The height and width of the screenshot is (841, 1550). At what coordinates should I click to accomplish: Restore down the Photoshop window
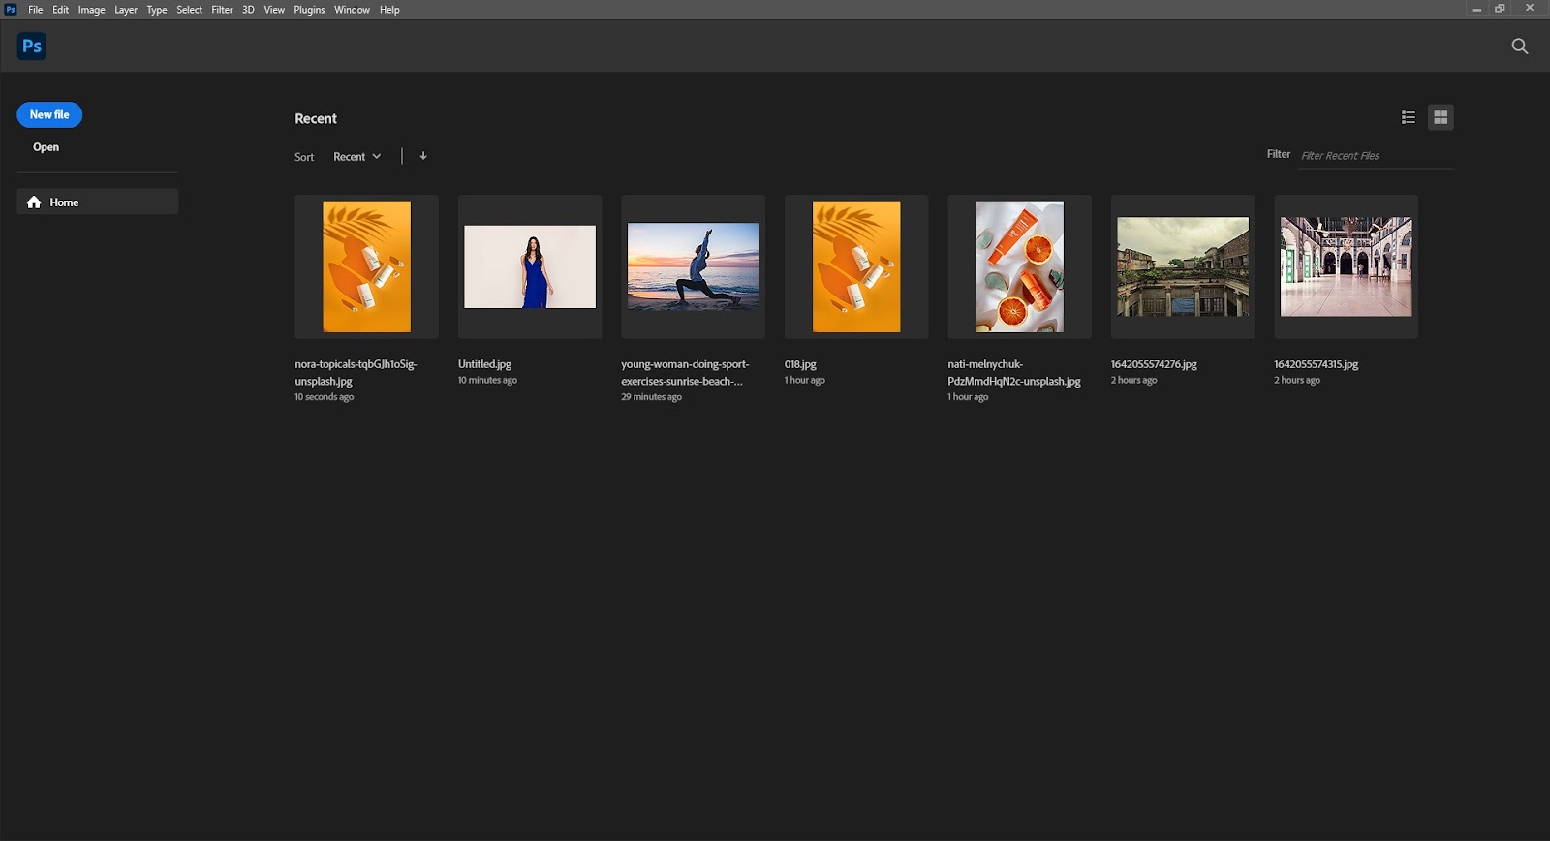1500,9
